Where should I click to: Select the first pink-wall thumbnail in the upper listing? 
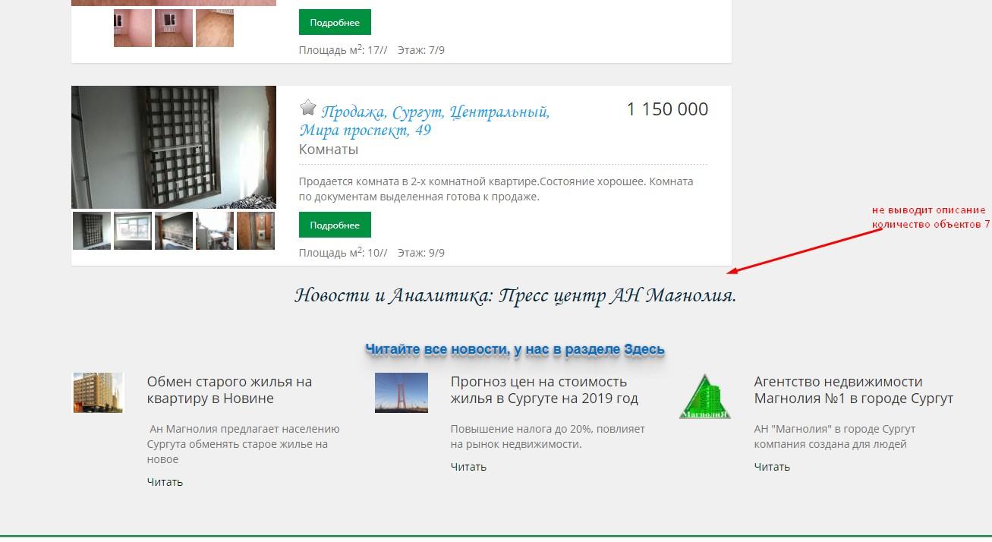click(133, 28)
